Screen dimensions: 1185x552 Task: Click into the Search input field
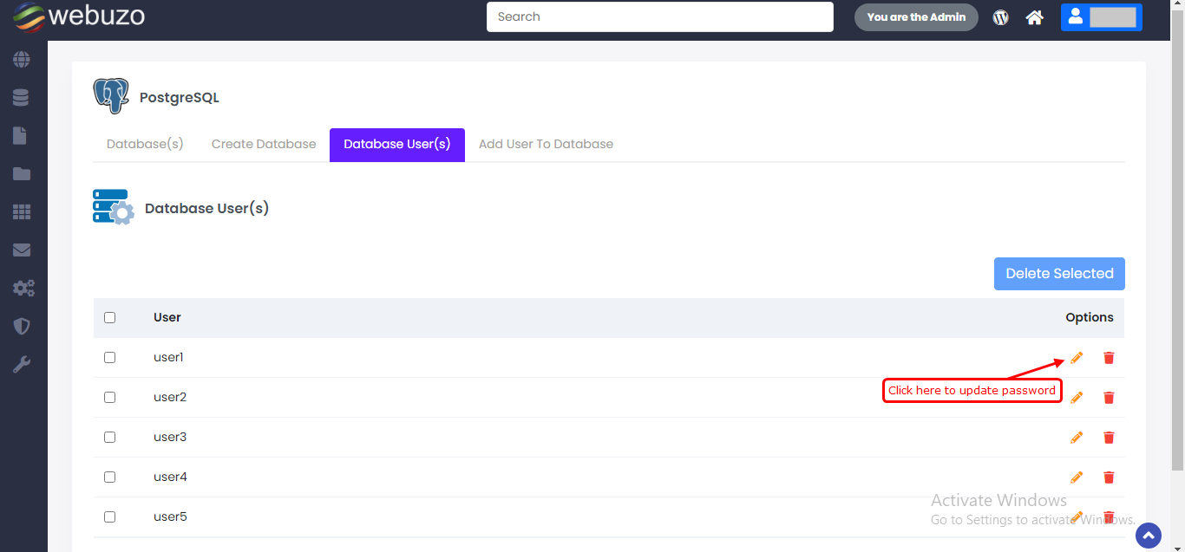pos(659,17)
